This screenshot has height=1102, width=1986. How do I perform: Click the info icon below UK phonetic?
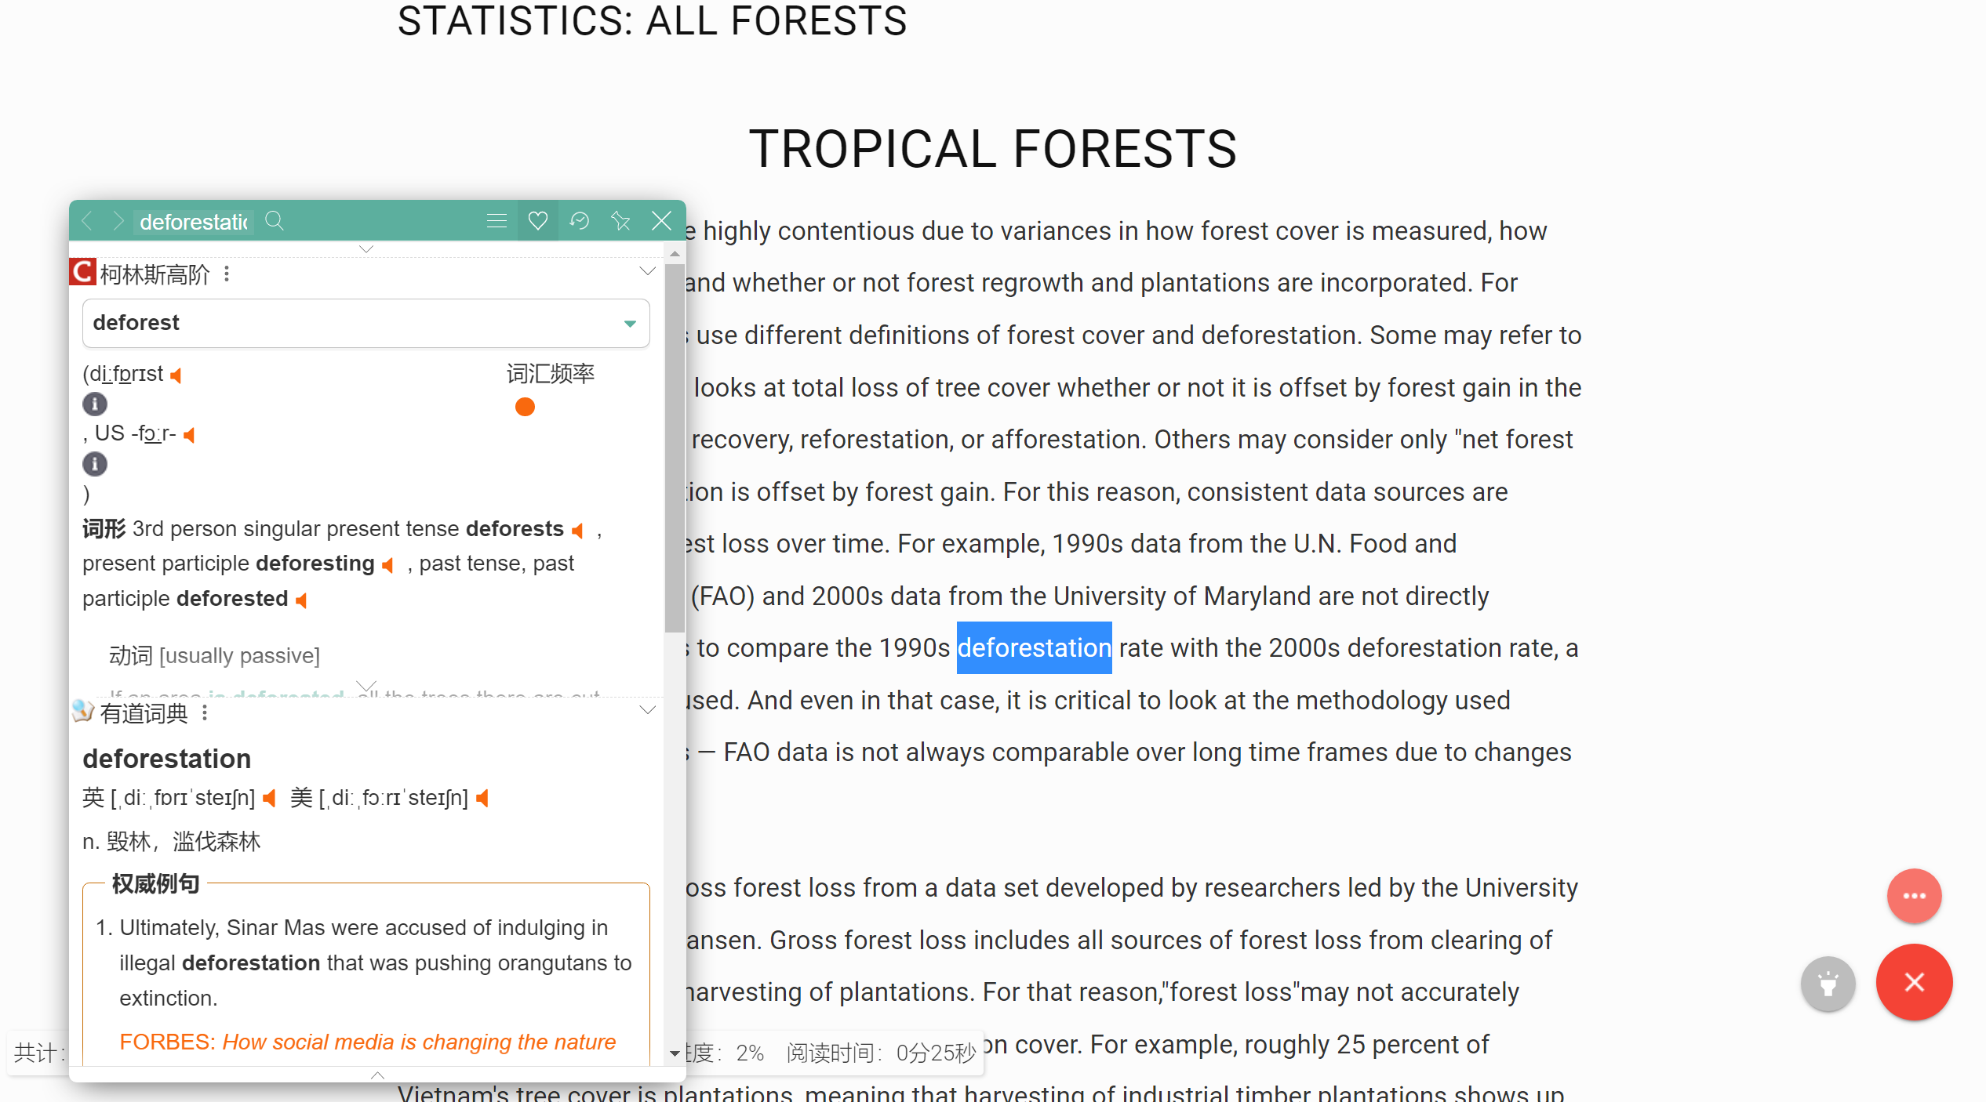(95, 404)
